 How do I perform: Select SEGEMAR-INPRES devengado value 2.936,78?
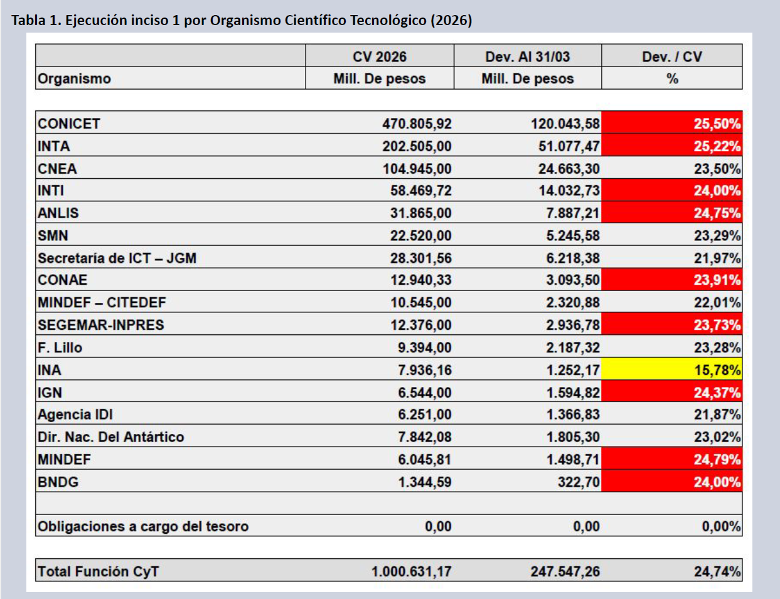coord(572,325)
